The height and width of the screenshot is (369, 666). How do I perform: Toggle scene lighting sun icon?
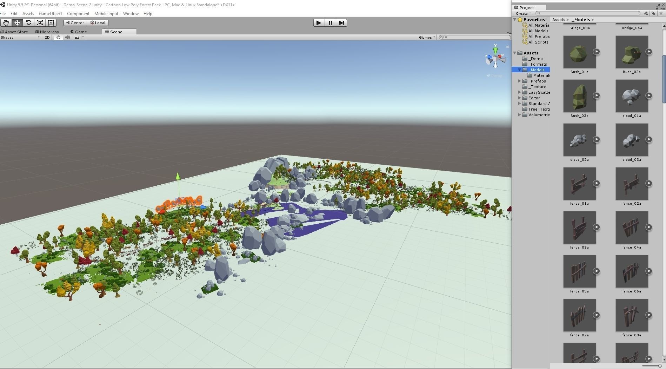point(58,37)
